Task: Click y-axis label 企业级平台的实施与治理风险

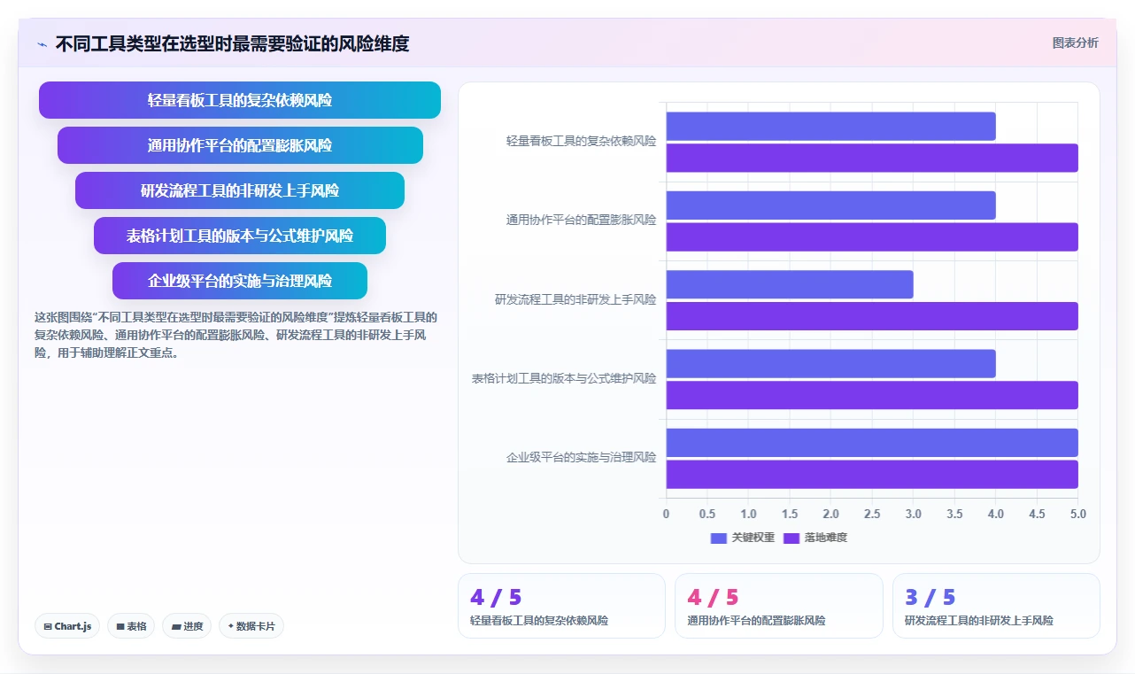Action: coord(581,458)
